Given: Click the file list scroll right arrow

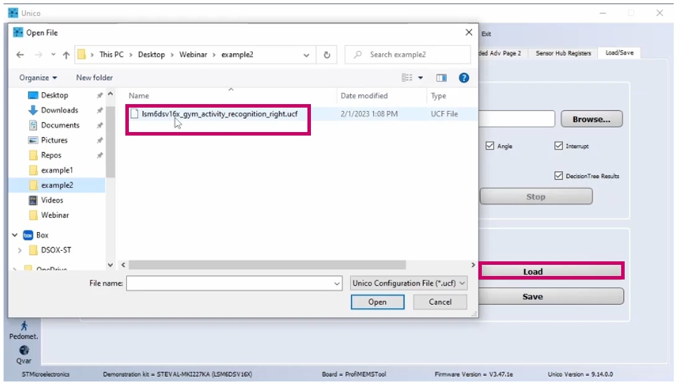Looking at the screenshot, I should click(x=473, y=265).
